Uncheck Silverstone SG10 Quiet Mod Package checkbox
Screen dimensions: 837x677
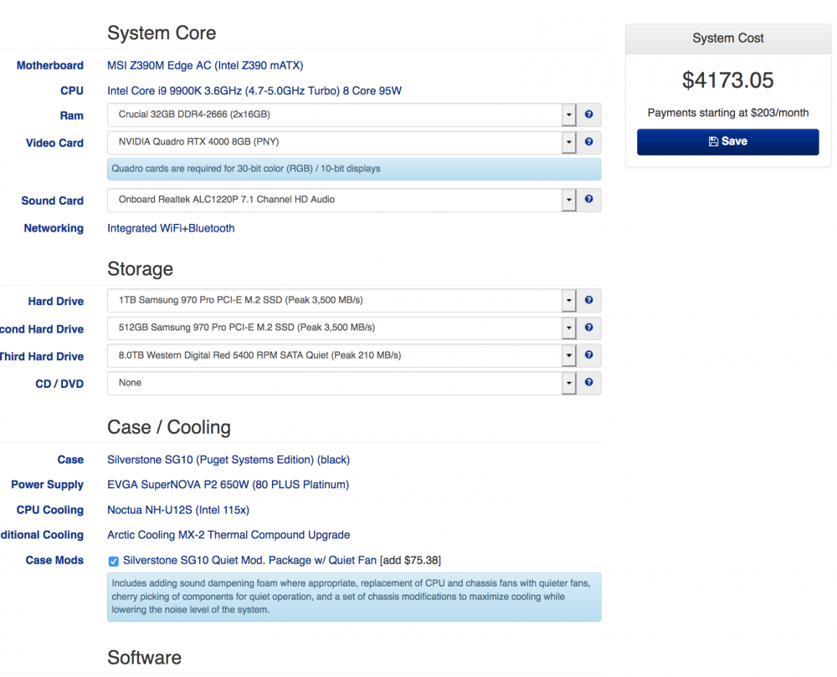pyautogui.click(x=113, y=562)
